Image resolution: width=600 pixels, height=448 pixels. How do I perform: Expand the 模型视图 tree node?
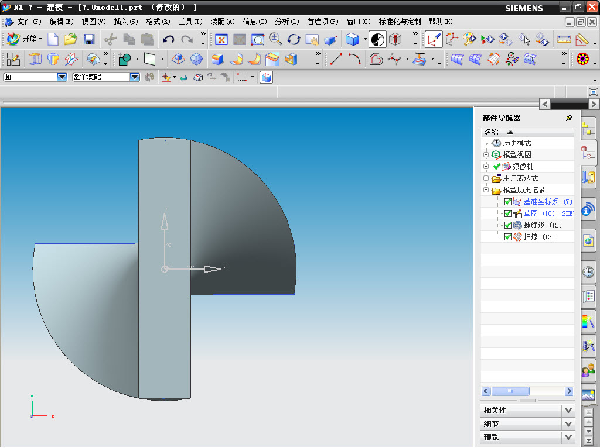[486, 154]
